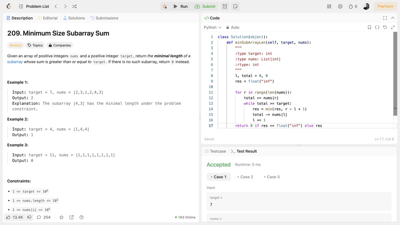
Task: Dislike the problem with thumbs-down icon
Action: click(x=29, y=217)
